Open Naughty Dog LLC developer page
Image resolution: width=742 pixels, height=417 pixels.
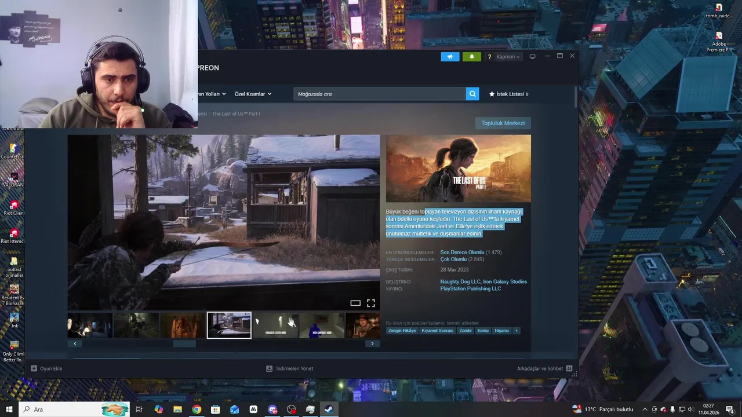460,281
